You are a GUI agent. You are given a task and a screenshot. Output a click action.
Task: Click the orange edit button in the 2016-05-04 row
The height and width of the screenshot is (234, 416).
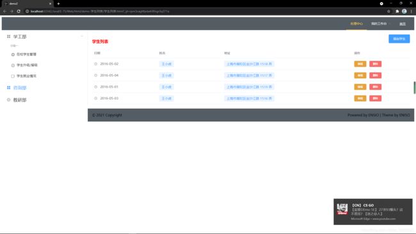(360, 75)
